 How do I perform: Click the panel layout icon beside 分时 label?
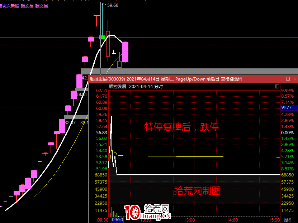tap(276, 87)
